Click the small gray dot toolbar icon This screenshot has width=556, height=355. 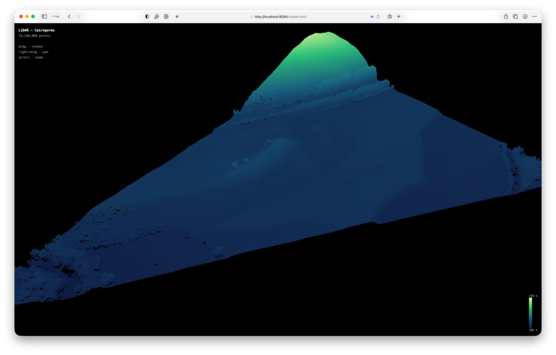177,16
